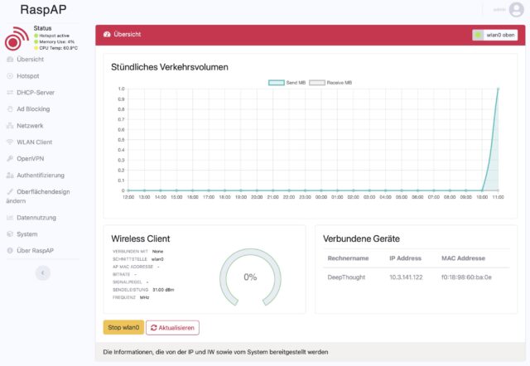The width and height of the screenshot is (530, 366).
Task: Click the Ad Blocking hand icon
Action: pos(10,109)
